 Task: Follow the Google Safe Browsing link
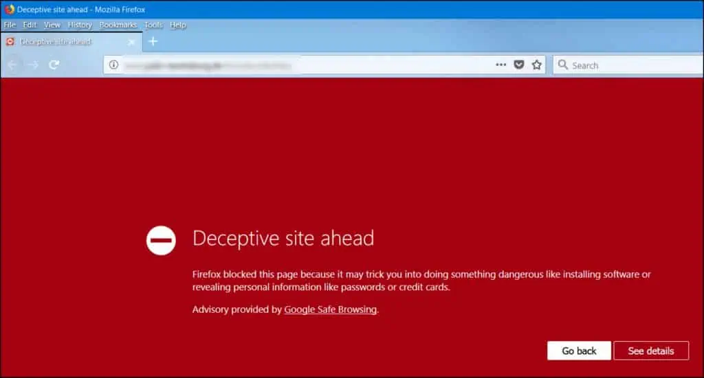point(330,309)
